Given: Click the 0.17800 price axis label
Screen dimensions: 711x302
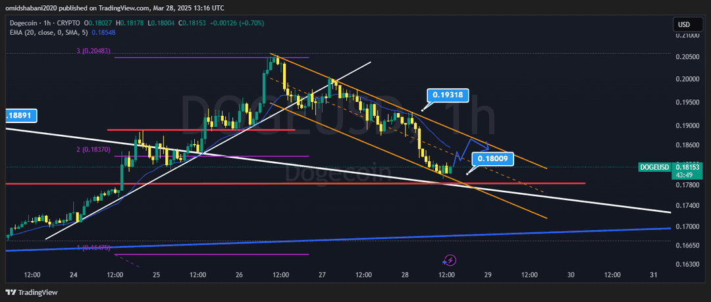Looking at the screenshot, I should tap(686, 185).
